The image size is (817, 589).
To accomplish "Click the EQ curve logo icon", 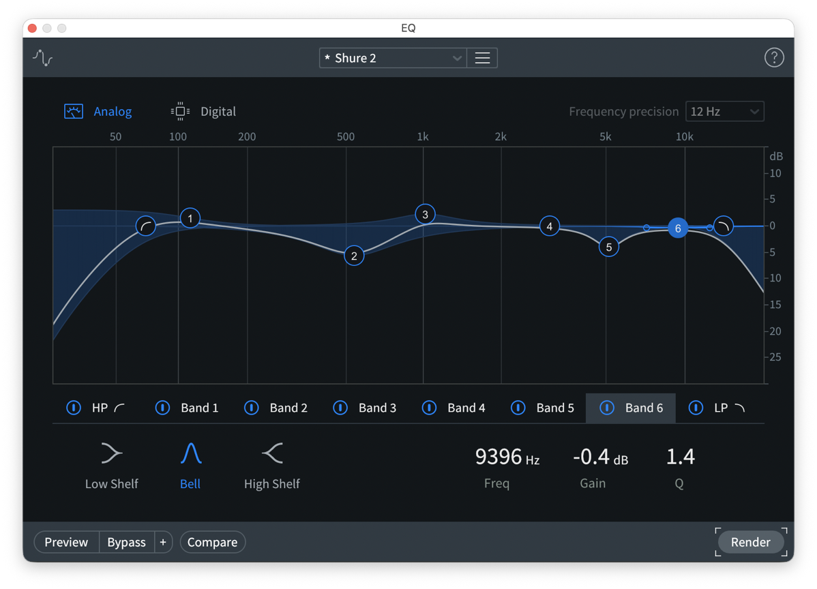I will (x=42, y=57).
